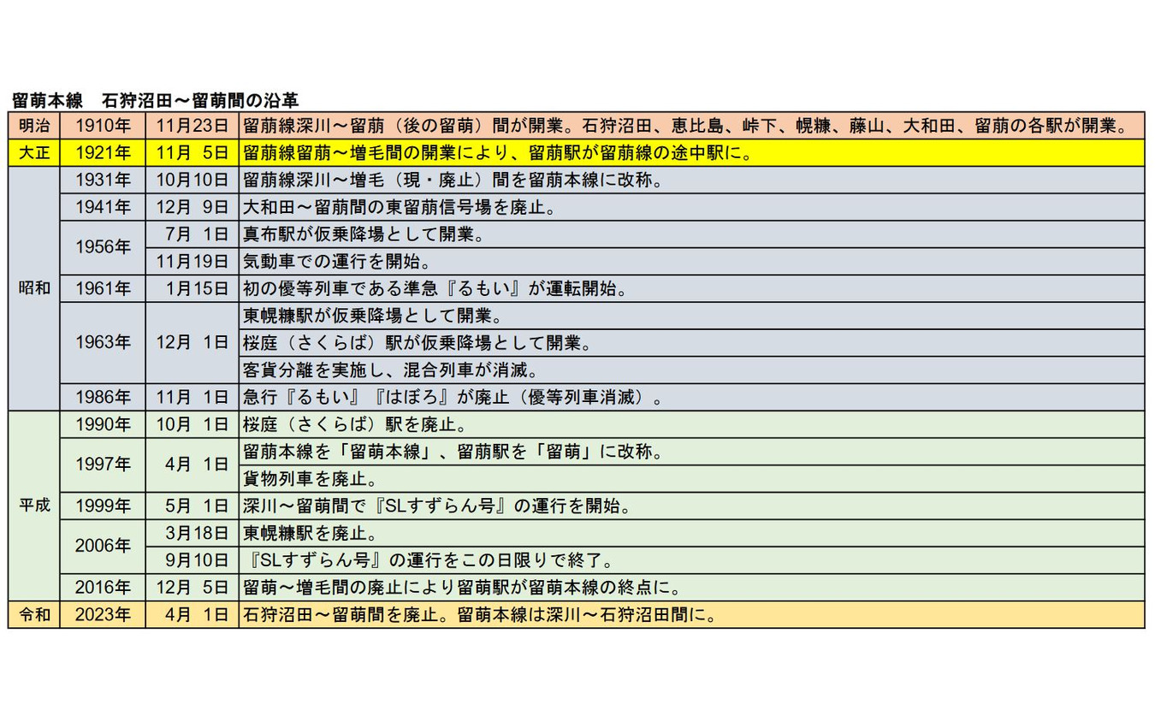Click the 桜庭駅が仮乗降場として開業 row

691,343
